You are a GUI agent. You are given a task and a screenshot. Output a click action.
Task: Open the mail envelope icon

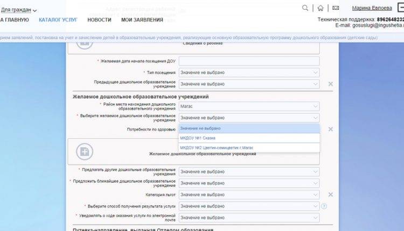point(336,8)
